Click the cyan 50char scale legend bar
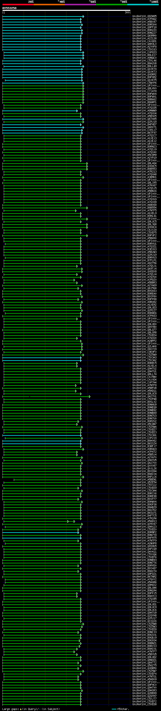The height and width of the screenshot is (711, 161). click(114, 709)
